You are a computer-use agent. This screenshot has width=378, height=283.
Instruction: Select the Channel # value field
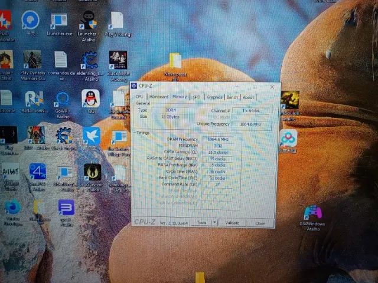250,111
